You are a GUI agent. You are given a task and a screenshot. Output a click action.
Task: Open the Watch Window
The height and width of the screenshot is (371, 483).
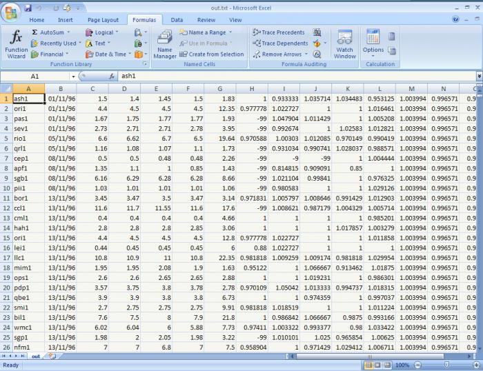pyautogui.click(x=345, y=43)
